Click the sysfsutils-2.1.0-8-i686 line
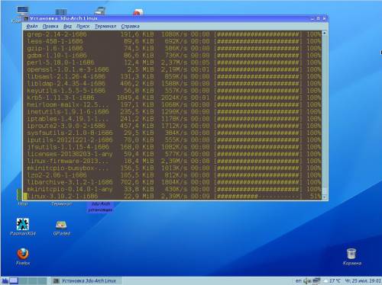 coord(173,133)
